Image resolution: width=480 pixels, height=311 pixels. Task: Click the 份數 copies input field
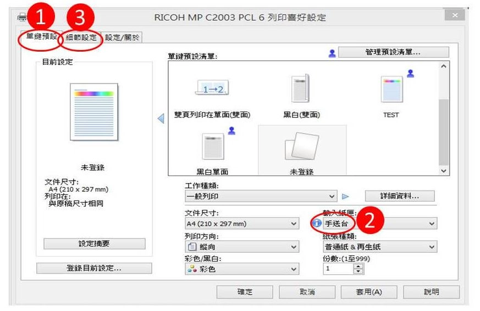click(x=338, y=269)
